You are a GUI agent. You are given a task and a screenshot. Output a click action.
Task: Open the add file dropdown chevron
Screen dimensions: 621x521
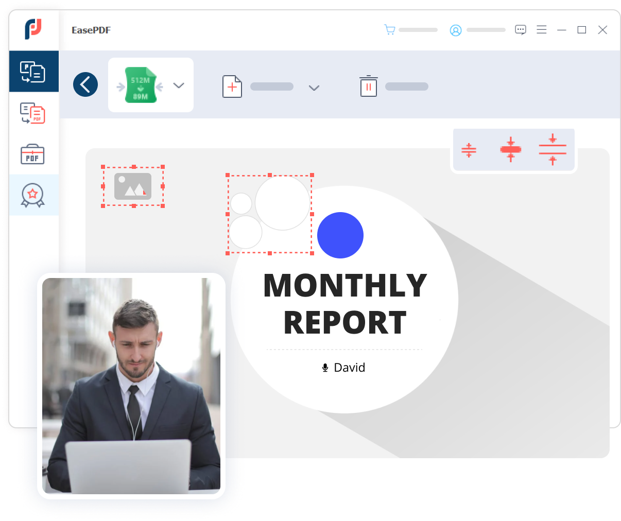314,88
